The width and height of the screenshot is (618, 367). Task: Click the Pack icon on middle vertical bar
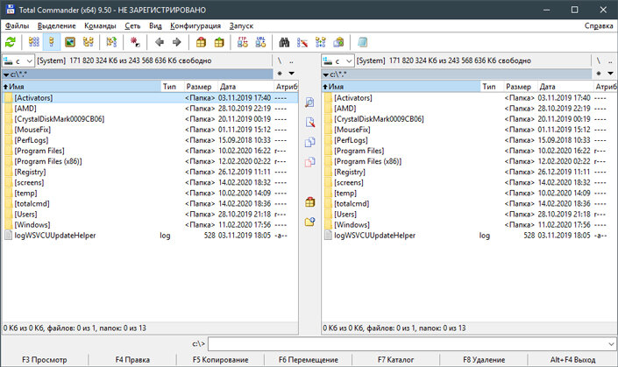(x=309, y=202)
